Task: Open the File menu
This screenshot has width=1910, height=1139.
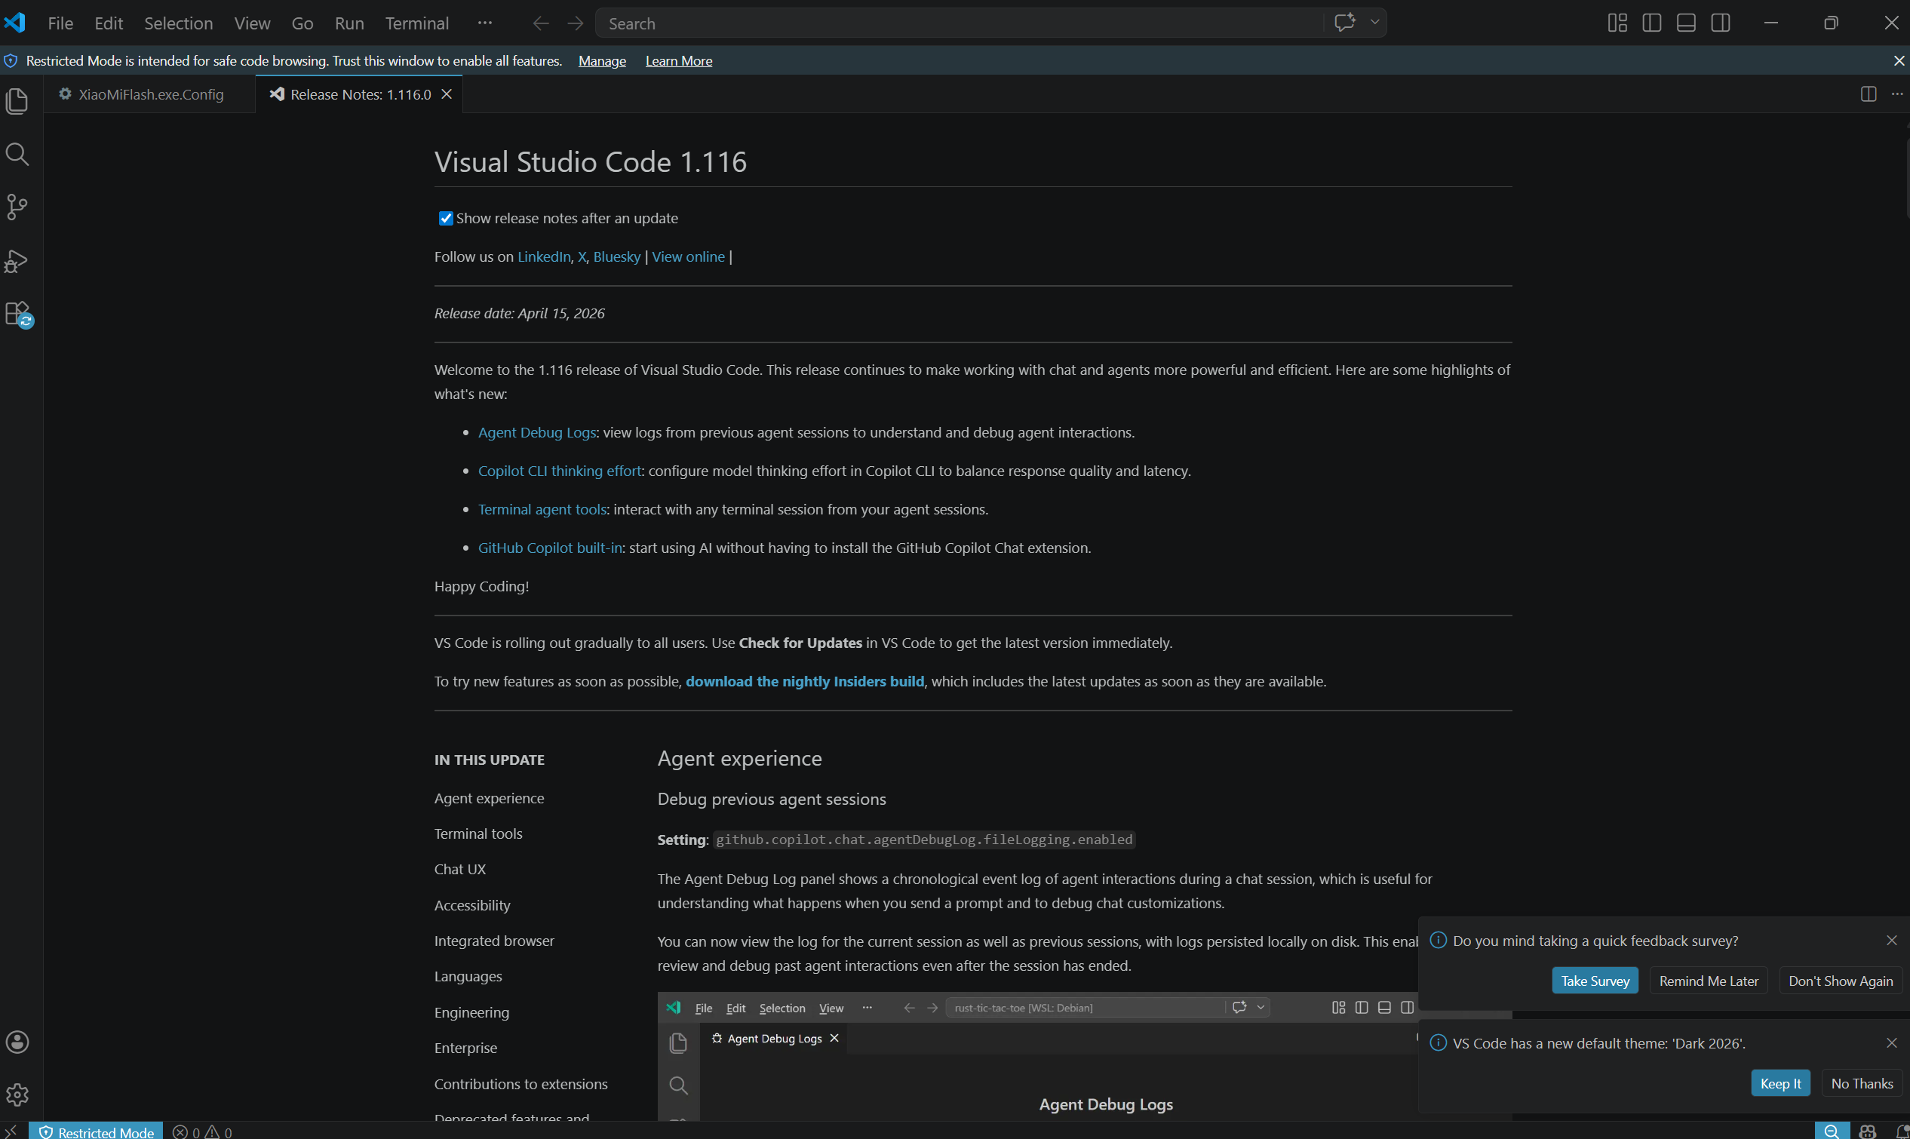Action: click(60, 24)
